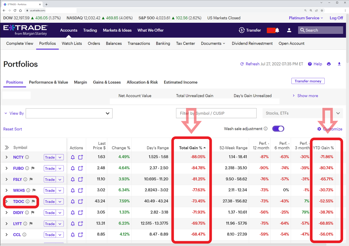
Task: Open the Transfer dollar icon
Action: [242, 30]
